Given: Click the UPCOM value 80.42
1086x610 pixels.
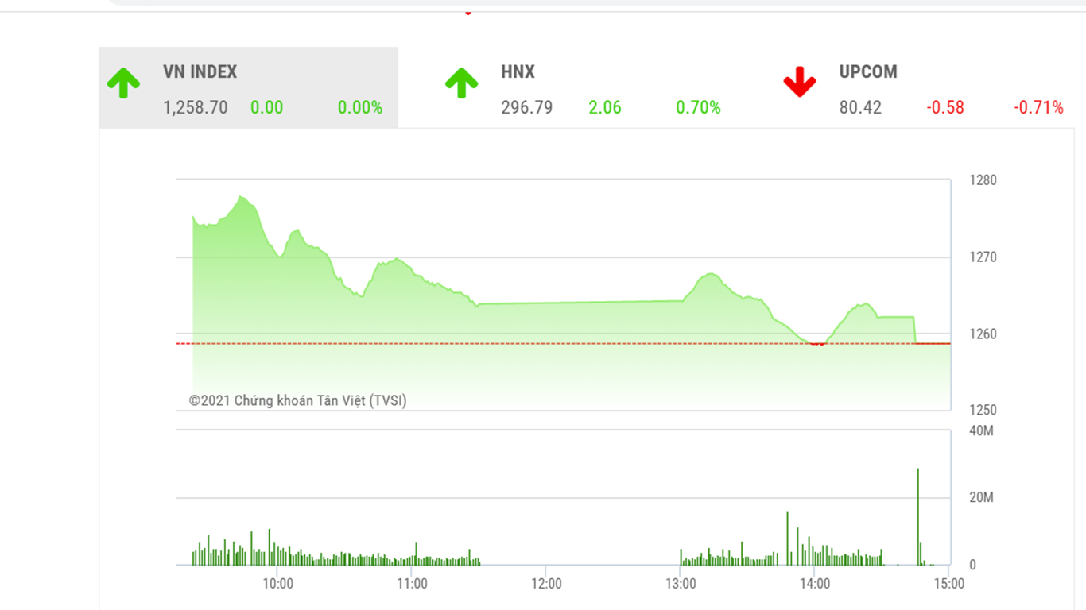Looking at the screenshot, I should pos(860,108).
